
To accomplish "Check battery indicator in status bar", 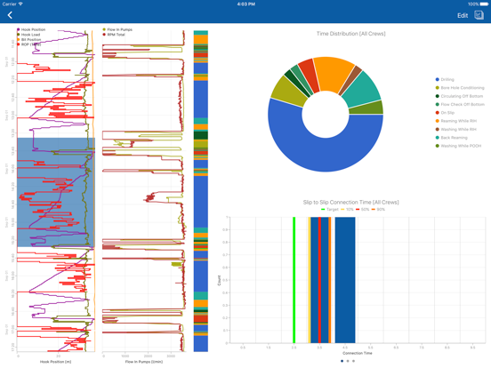I will click(x=484, y=4).
